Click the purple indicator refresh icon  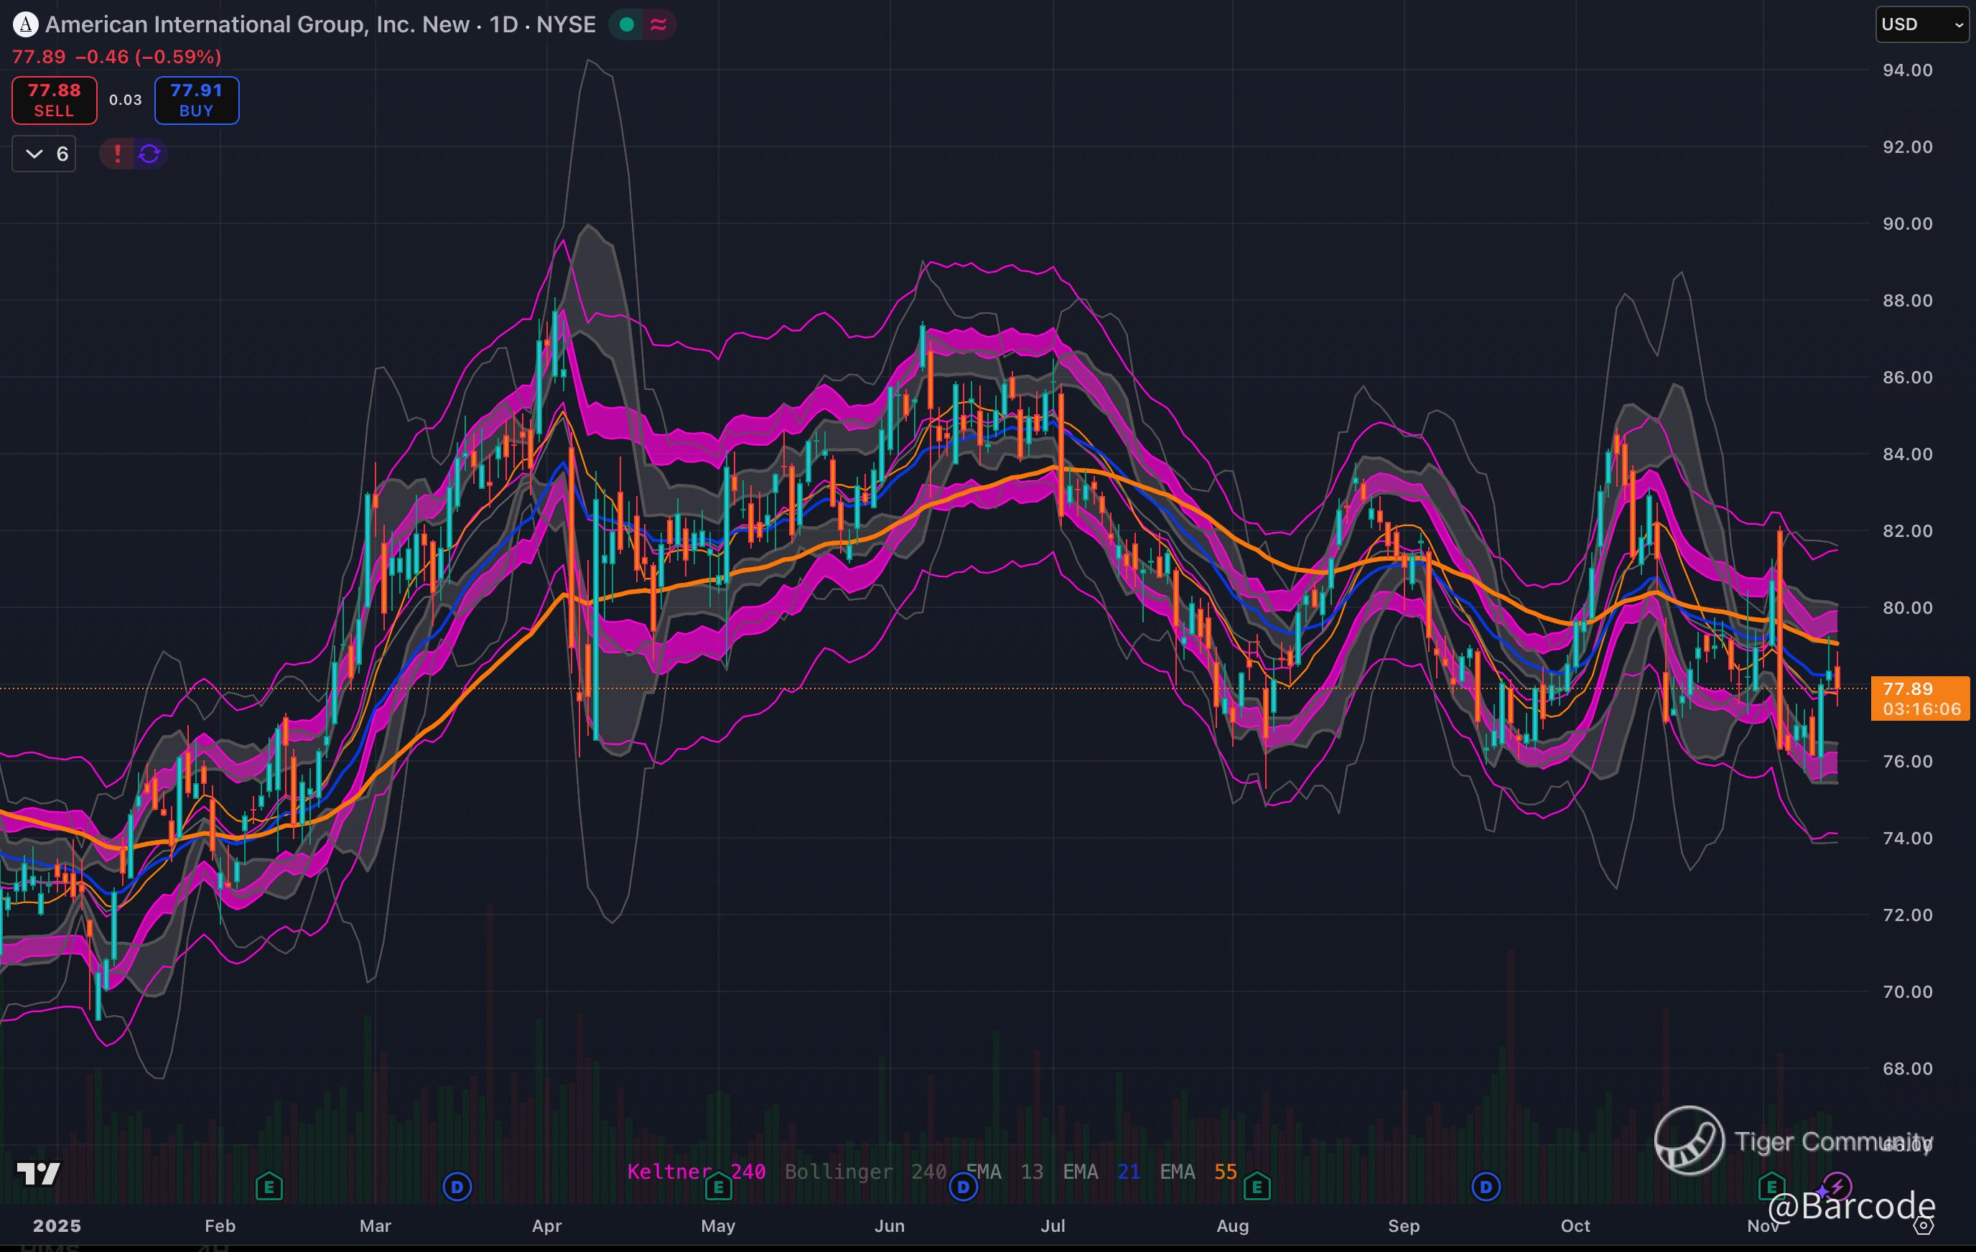point(149,154)
